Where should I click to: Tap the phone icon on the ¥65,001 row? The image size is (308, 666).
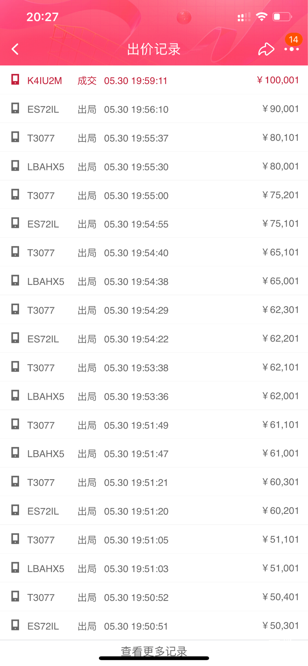15,281
